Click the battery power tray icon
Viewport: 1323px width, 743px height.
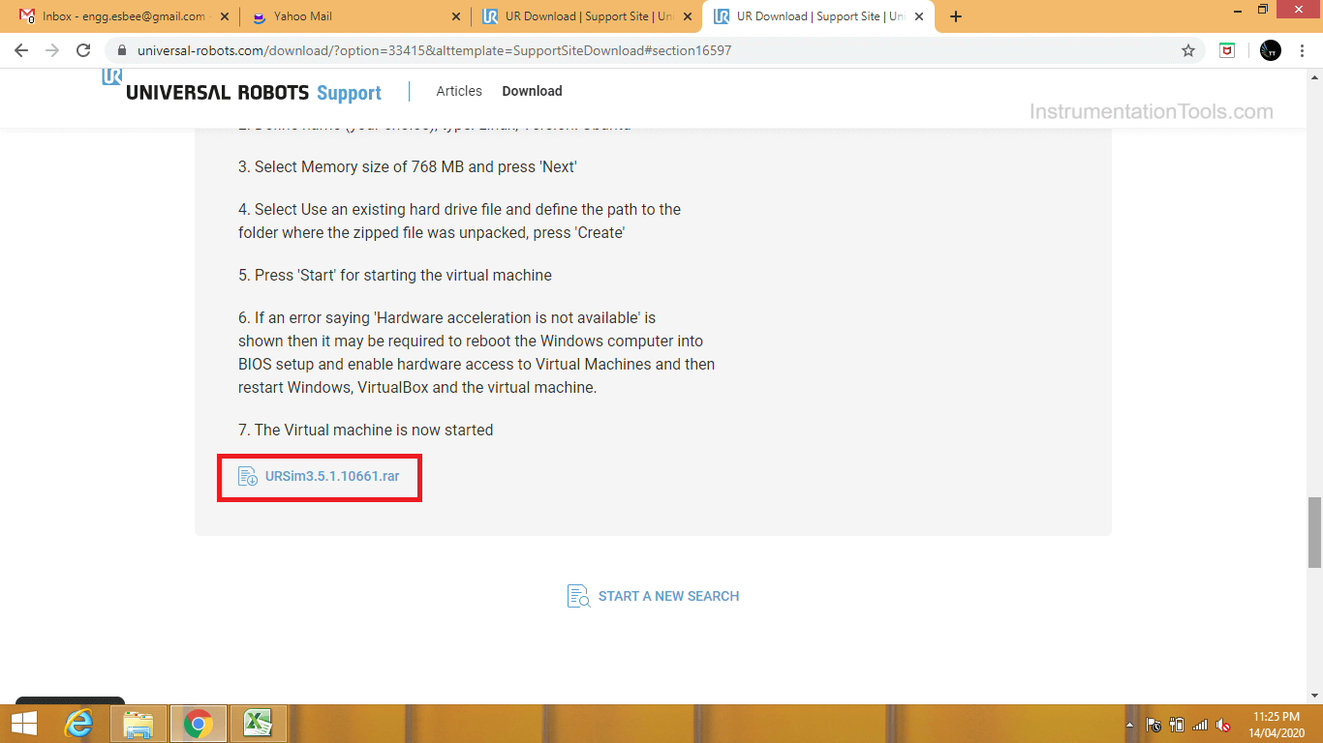point(1177,725)
